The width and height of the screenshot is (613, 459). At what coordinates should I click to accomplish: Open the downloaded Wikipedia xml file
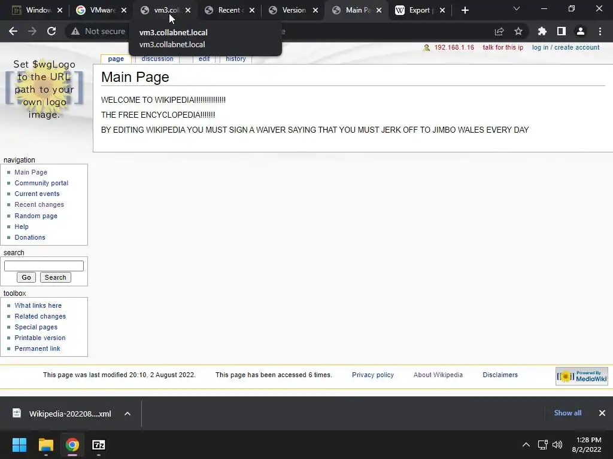pyautogui.click(x=62, y=414)
